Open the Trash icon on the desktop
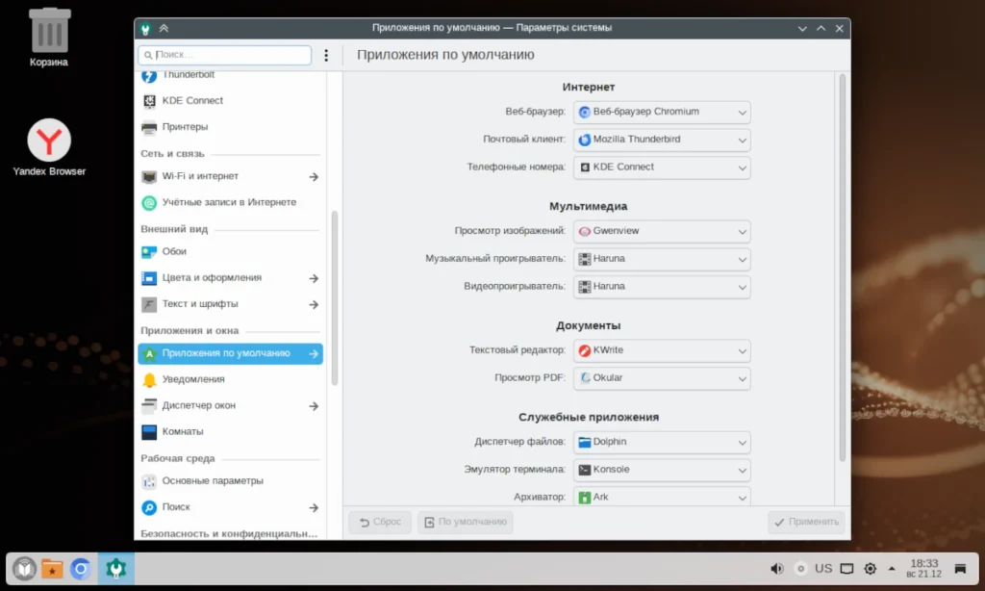 point(49,38)
